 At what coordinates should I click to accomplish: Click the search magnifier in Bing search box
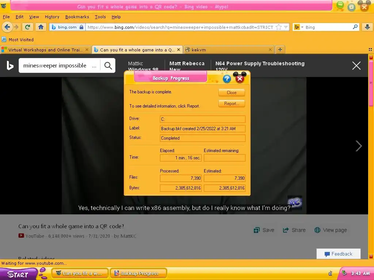(355, 27)
